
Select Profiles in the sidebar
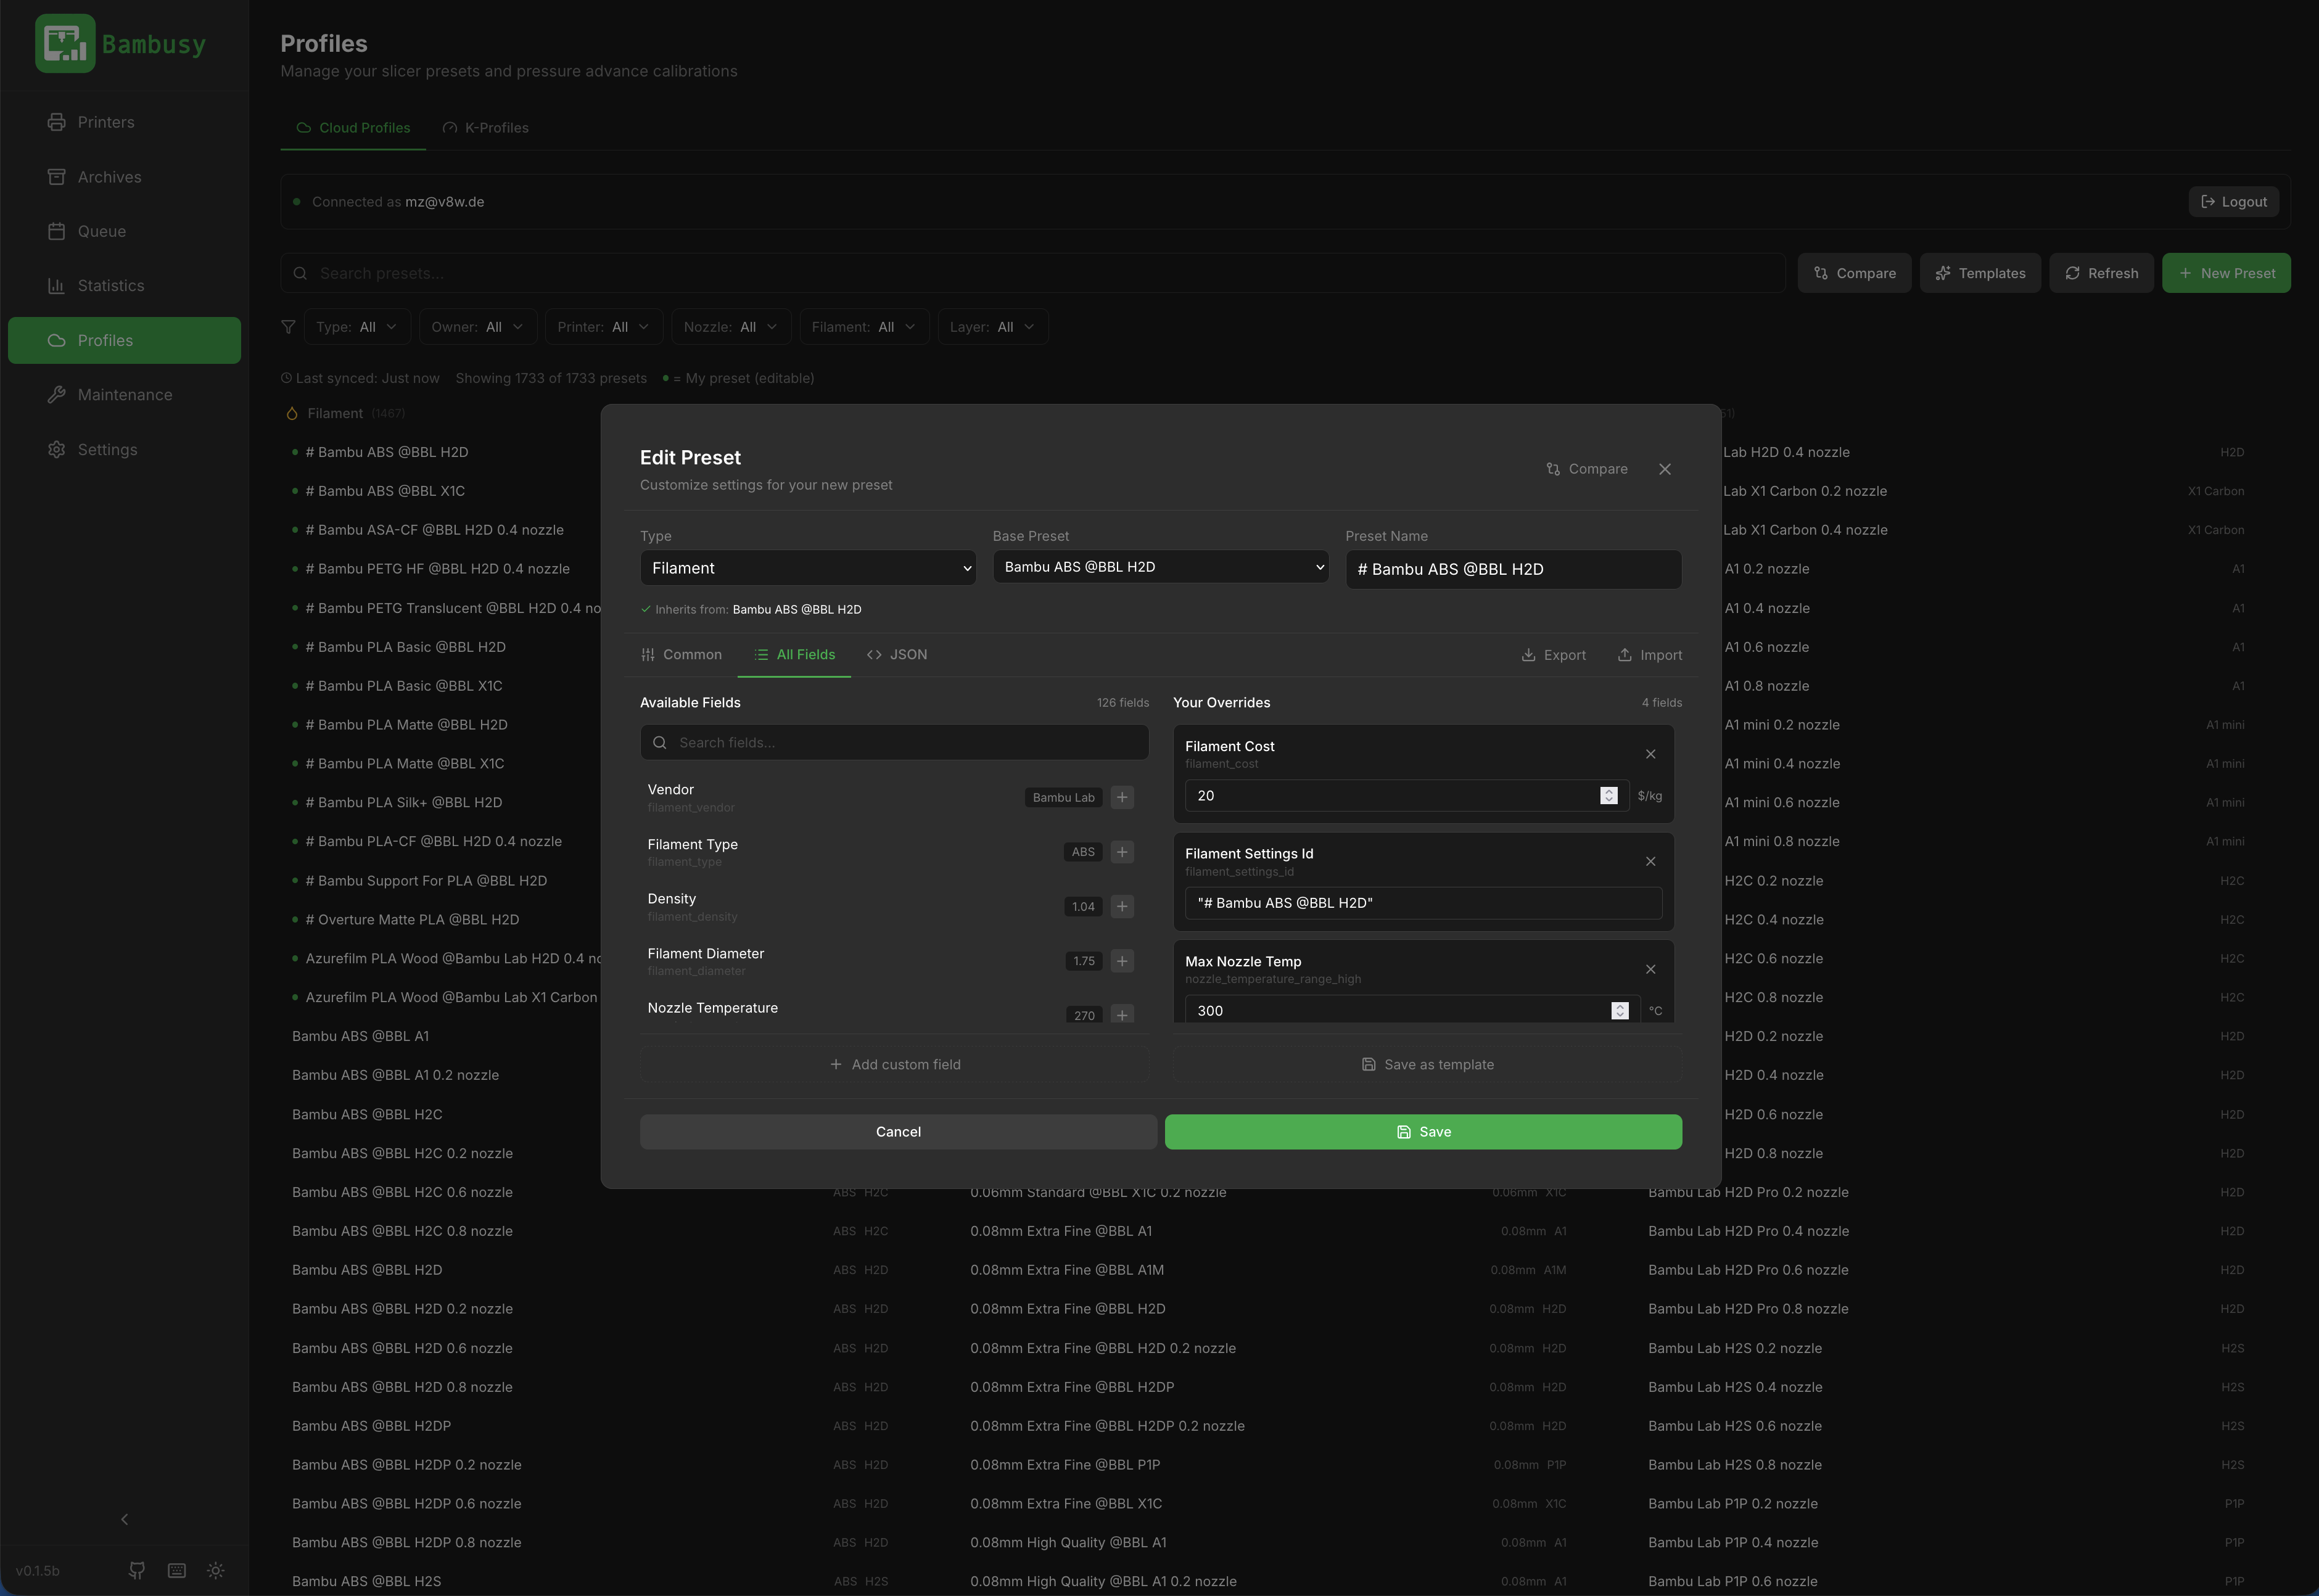[x=124, y=340]
